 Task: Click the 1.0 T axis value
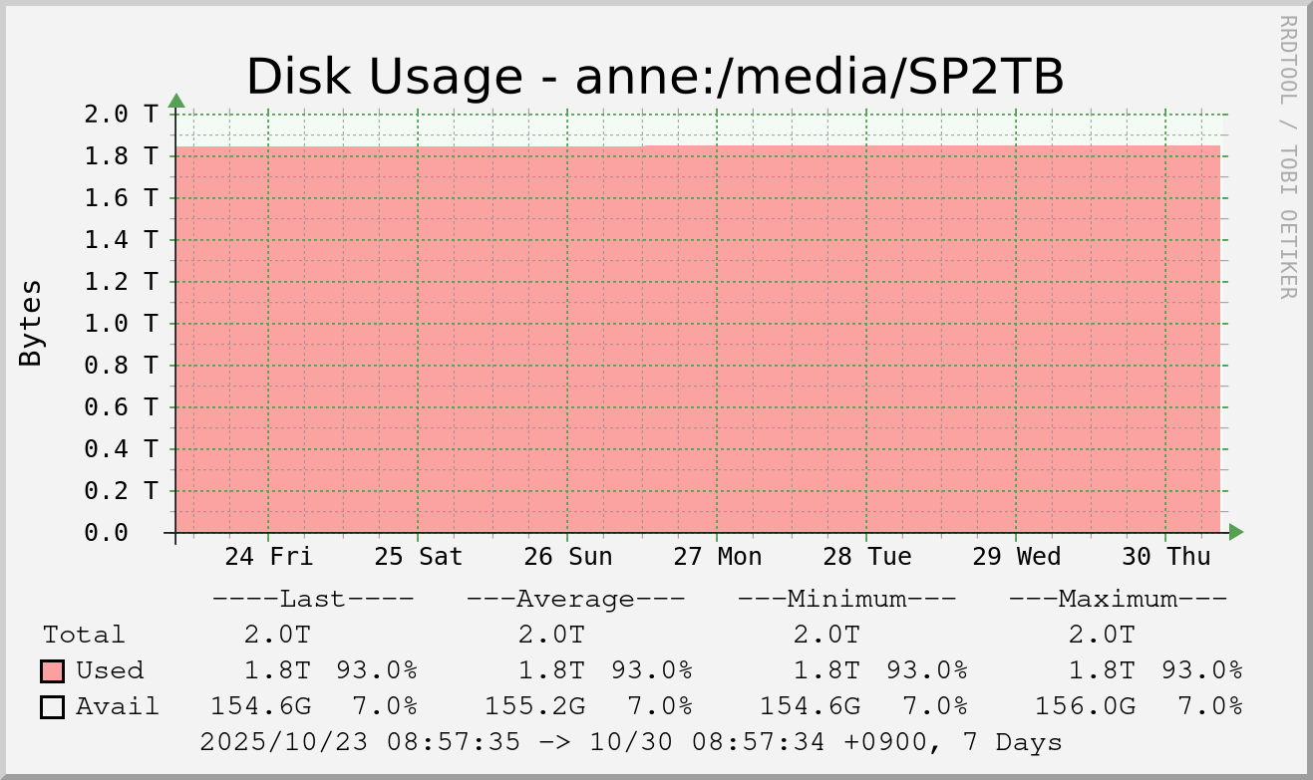click(x=121, y=323)
